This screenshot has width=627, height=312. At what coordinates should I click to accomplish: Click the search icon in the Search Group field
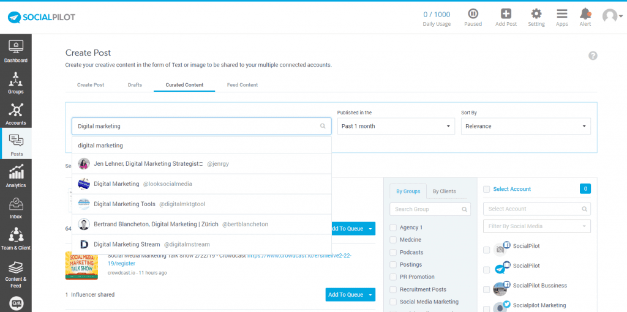(x=464, y=209)
